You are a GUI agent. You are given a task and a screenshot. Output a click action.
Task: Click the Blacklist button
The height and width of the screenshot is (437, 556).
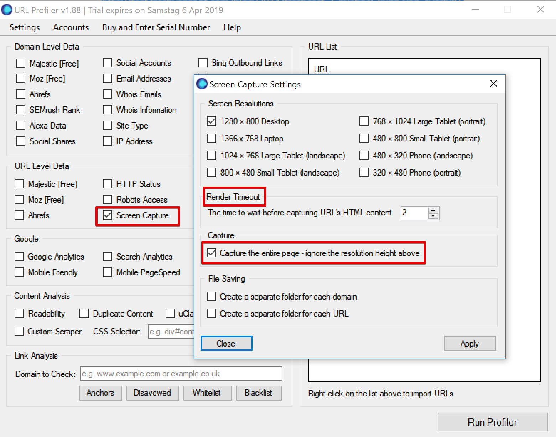tap(259, 393)
